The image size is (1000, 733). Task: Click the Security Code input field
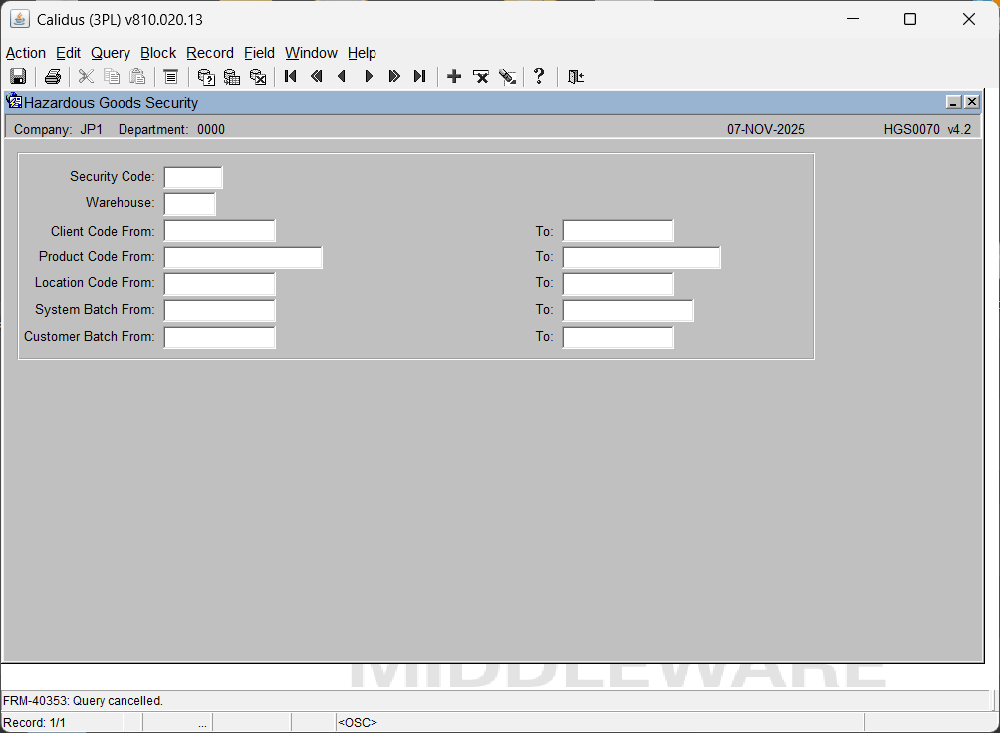(193, 177)
